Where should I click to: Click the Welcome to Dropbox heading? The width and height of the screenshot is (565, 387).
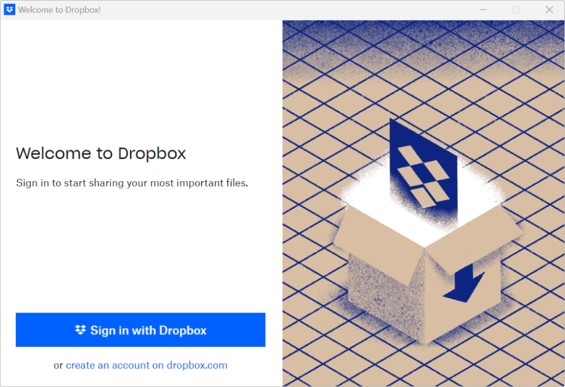[101, 153]
